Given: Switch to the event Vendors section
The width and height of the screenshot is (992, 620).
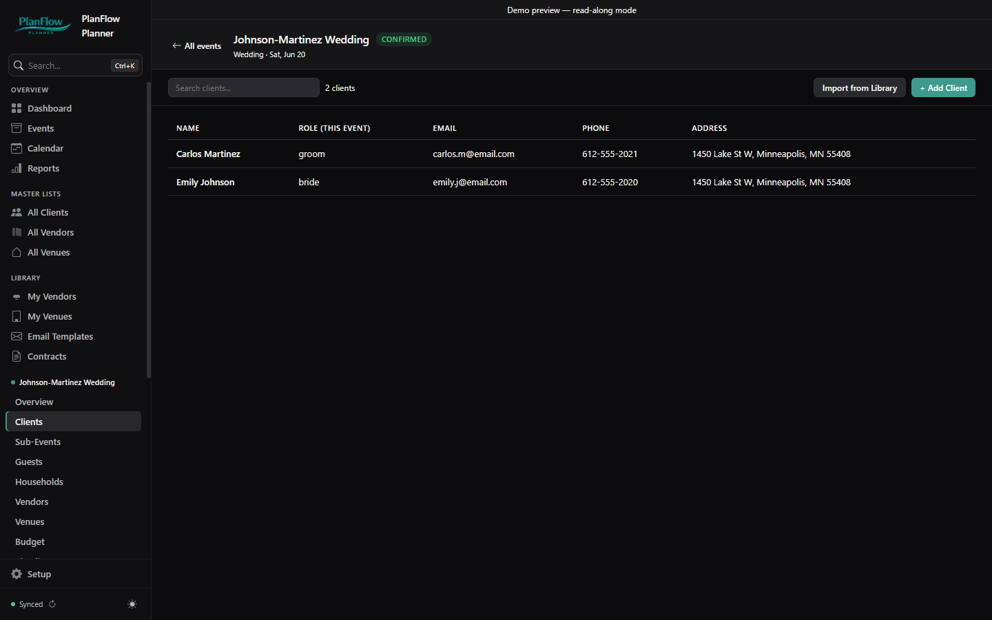Looking at the screenshot, I should (73, 502).
